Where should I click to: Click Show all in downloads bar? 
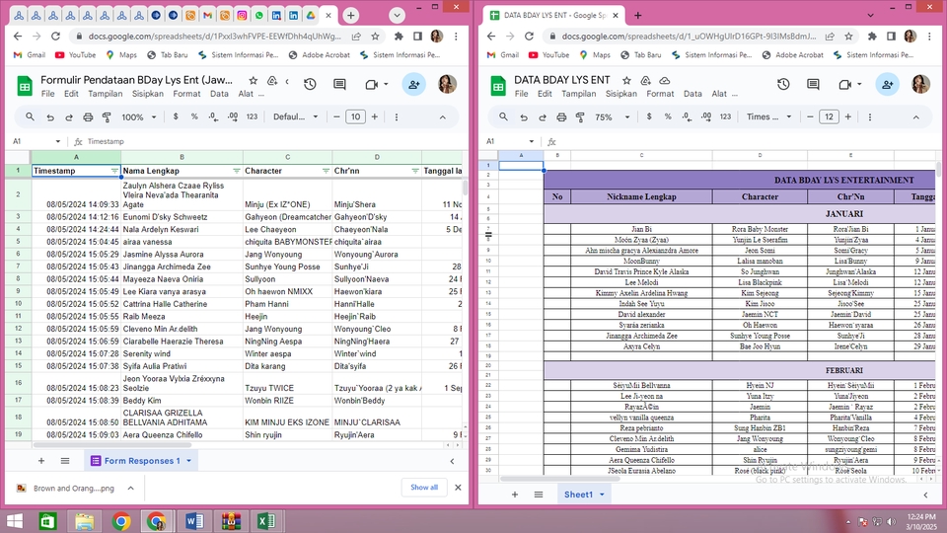click(424, 487)
